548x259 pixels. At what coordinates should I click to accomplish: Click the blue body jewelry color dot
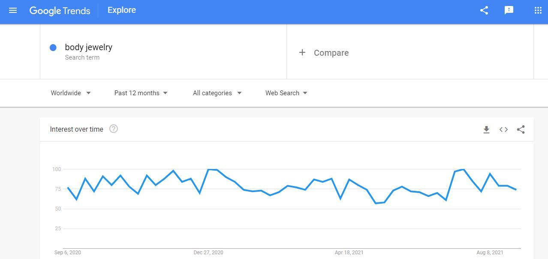[53, 48]
